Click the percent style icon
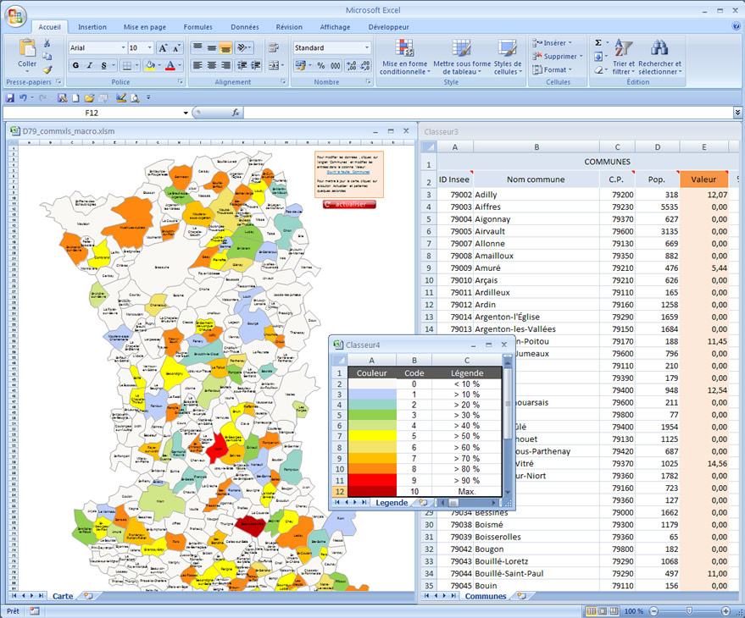The width and height of the screenshot is (745, 618). pyautogui.click(x=321, y=65)
